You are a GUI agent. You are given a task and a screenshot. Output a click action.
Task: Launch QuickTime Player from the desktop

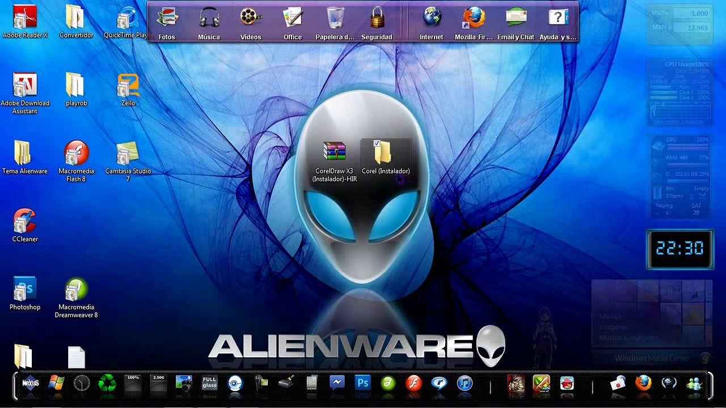(128, 23)
